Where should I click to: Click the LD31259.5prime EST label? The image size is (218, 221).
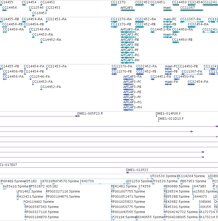pos(138,181)
